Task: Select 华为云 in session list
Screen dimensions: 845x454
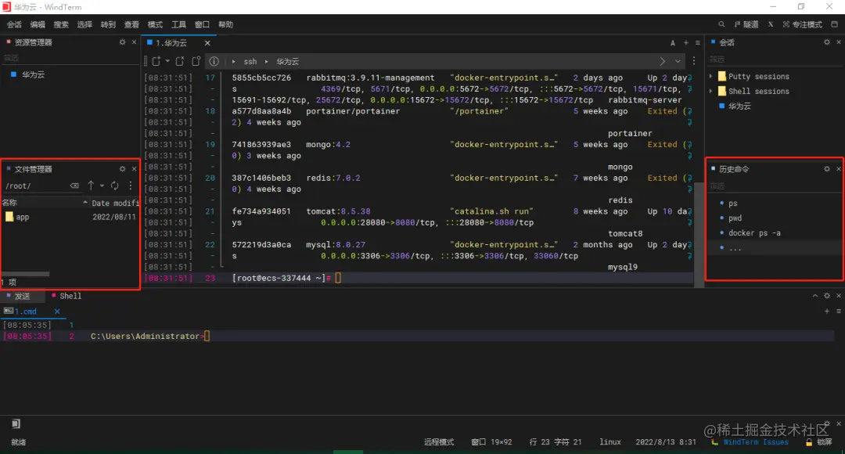Action: tap(739, 106)
